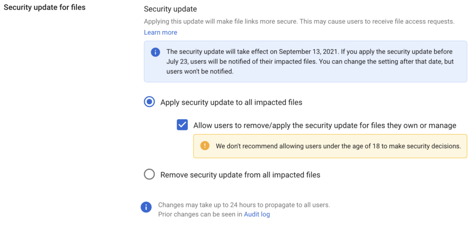Click the info icon next to the propagation note
The height and width of the screenshot is (228, 475).
click(146, 208)
